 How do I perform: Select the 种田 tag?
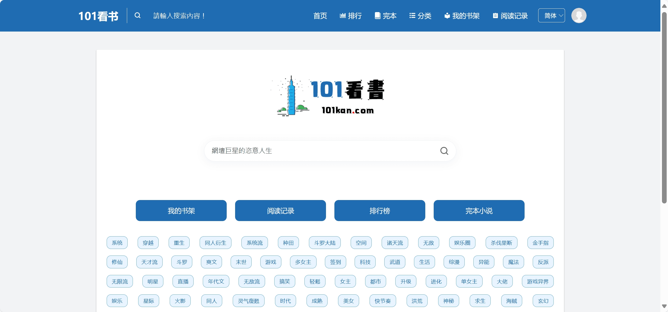point(288,243)
